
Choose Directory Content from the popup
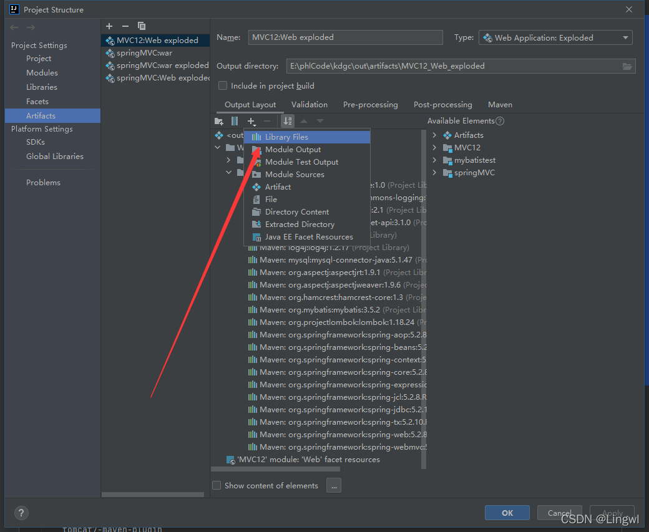(x=306, y=212)
